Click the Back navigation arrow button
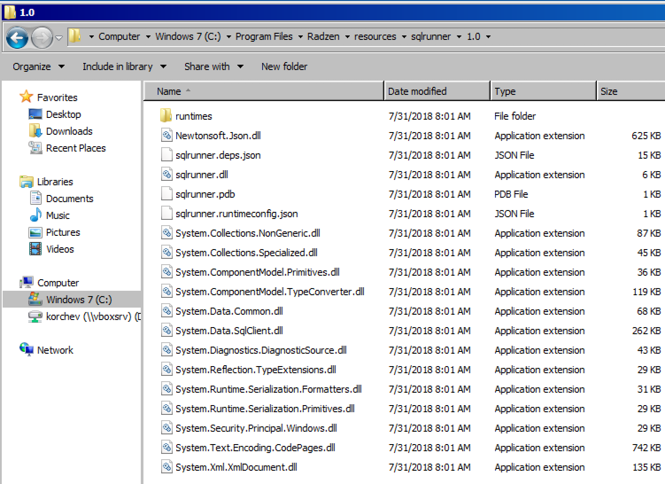665x484 pixels. (x=17, y=38)
